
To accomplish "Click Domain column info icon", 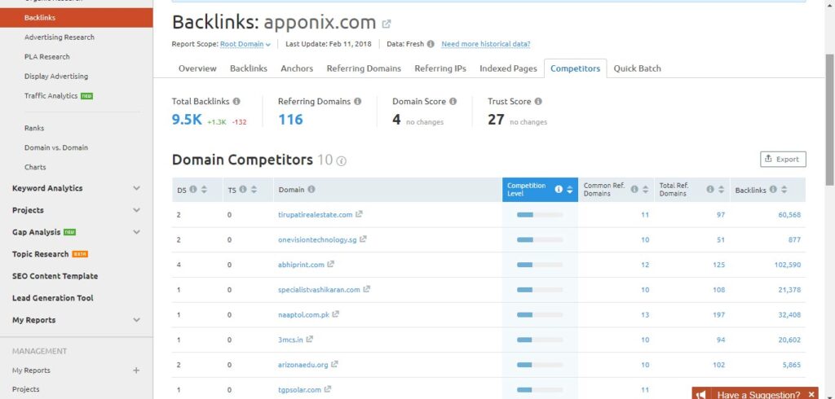I will tap(311, 190).
